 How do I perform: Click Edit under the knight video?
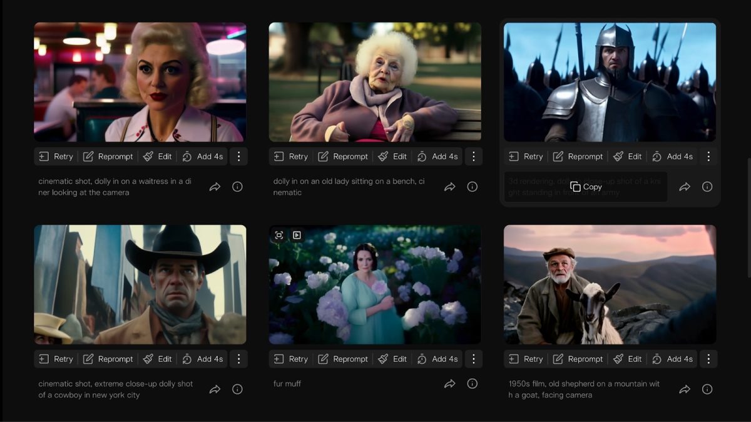tap(627, 156)
